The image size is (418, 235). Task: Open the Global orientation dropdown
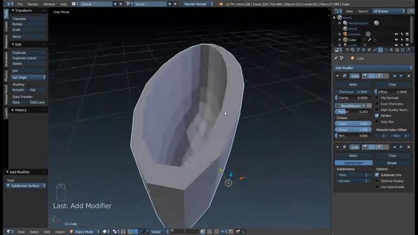159,232
